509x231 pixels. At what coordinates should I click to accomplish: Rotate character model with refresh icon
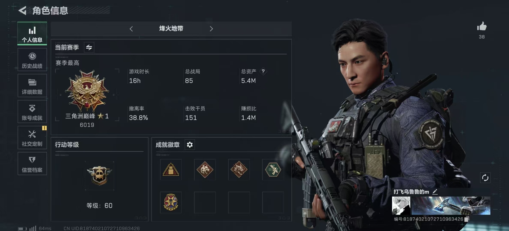(x=485, y=178)
